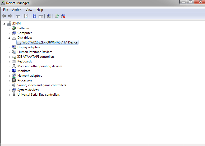Click Show/Hide Console Tree toolbar icon
The height and width of the screenshot is (146, 205).
tap(18, 16)
